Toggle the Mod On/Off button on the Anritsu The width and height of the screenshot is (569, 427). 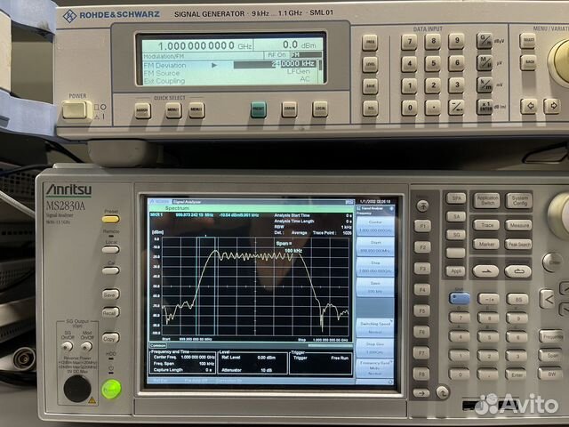pyautogui.click(x=86, y=347)
